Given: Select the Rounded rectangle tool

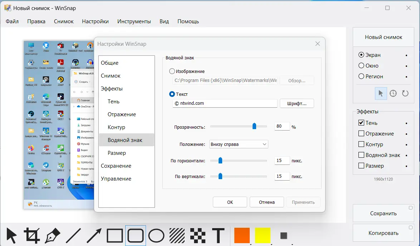Looking at the screenshot, I should pyautogui.click(x=136, y=236).
